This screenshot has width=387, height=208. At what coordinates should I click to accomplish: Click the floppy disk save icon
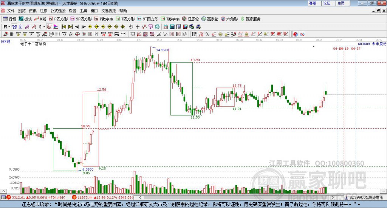[185, 27]
